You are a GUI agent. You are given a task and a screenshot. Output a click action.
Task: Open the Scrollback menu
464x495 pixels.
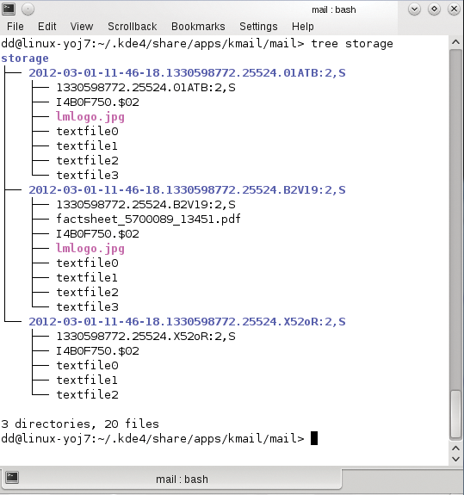click(x=133, y=27)
